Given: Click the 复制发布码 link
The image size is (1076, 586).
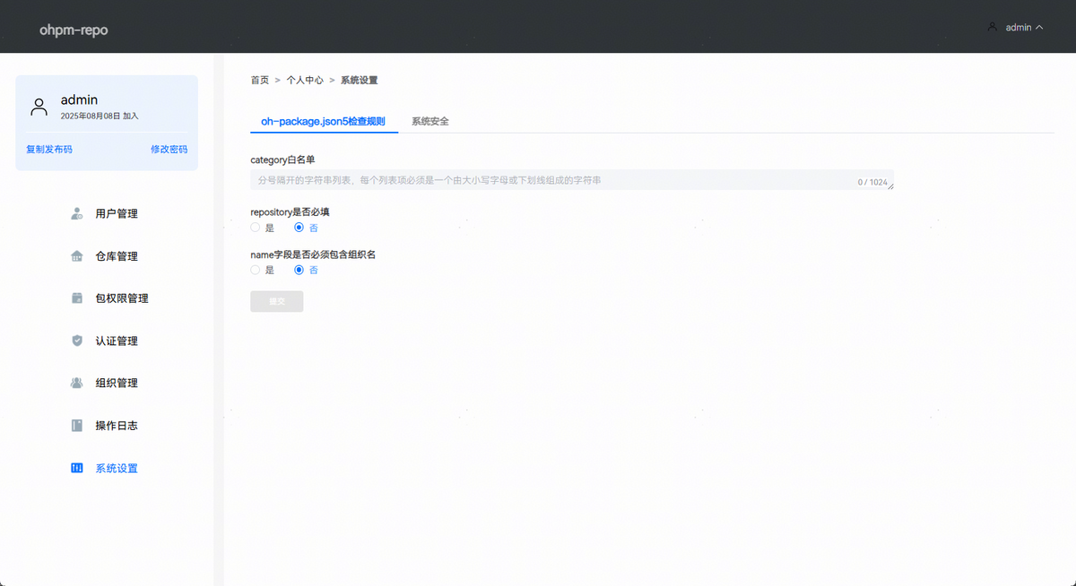Looking at the screenshot, I should point(49,150).
